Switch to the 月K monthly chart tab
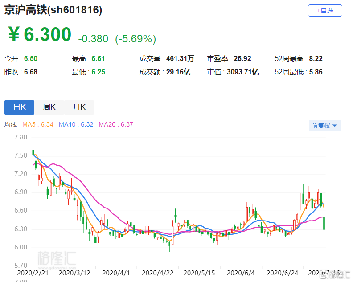 (x=79, y=107)
